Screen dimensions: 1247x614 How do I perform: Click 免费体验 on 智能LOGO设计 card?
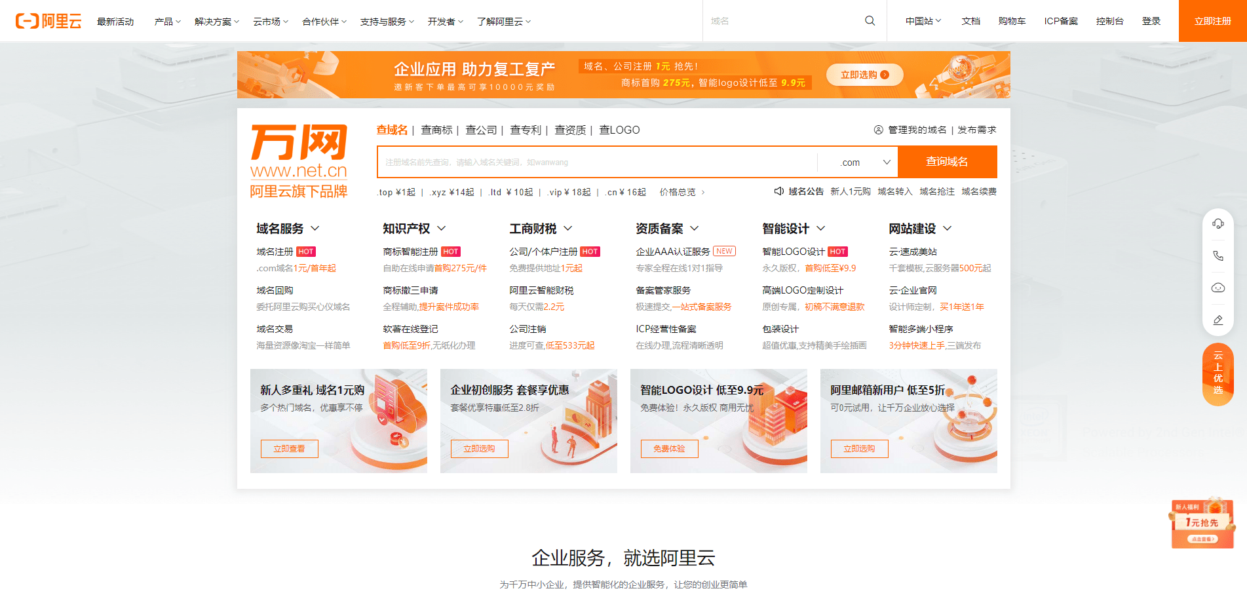coord(669,449)
